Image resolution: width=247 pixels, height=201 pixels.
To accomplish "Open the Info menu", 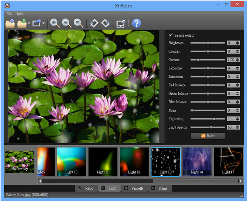I will (x=20, y=14).
